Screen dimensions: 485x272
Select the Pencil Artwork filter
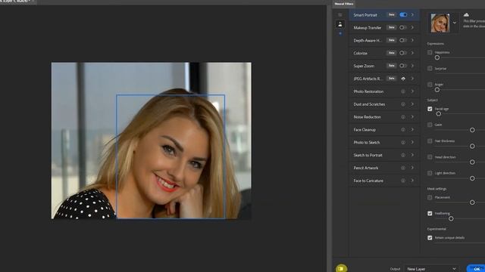384,168
